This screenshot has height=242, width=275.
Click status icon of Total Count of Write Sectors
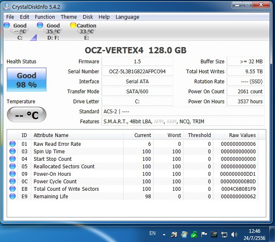click(12, 189)
